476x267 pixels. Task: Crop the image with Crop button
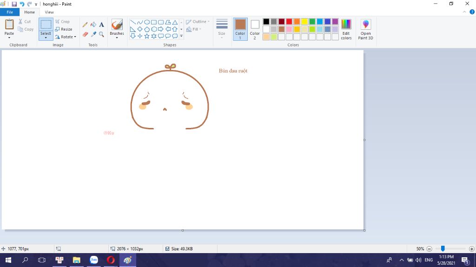click(x=63, y=21)
